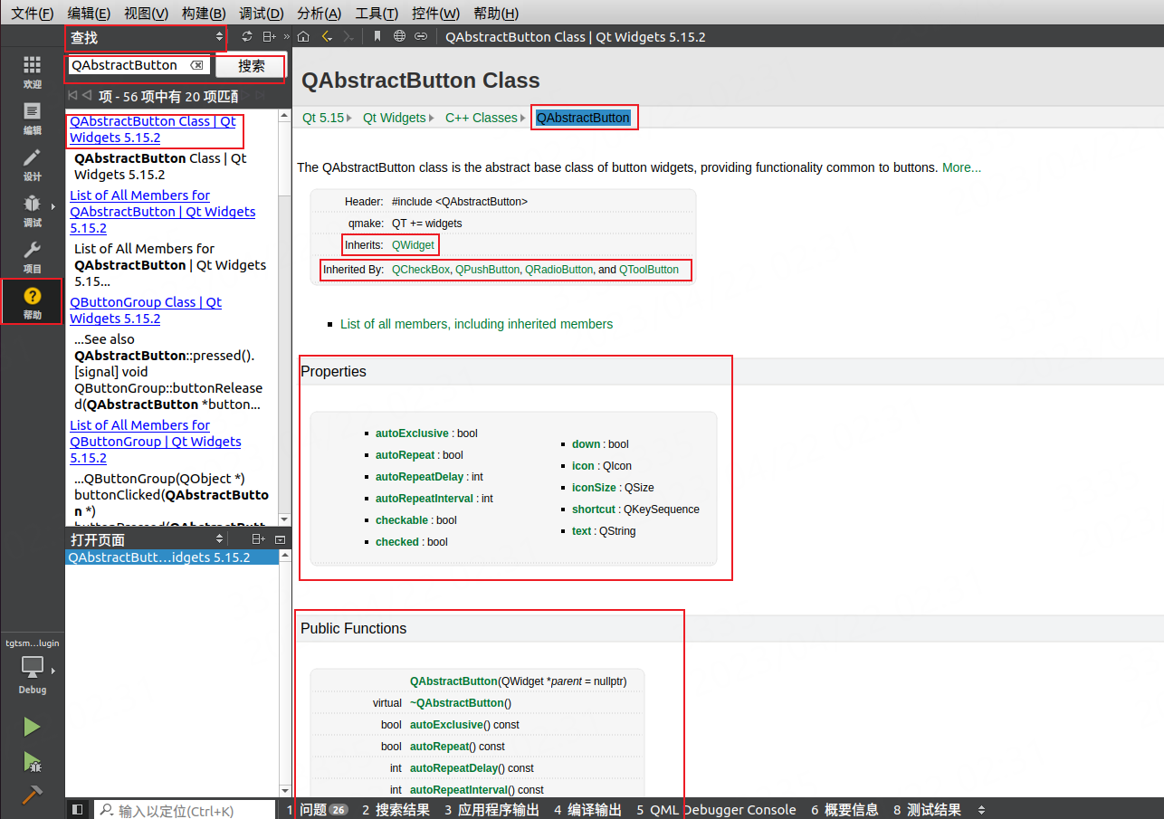
Task: Open the 分析(A) menu
Action: (x=320, y=13)
